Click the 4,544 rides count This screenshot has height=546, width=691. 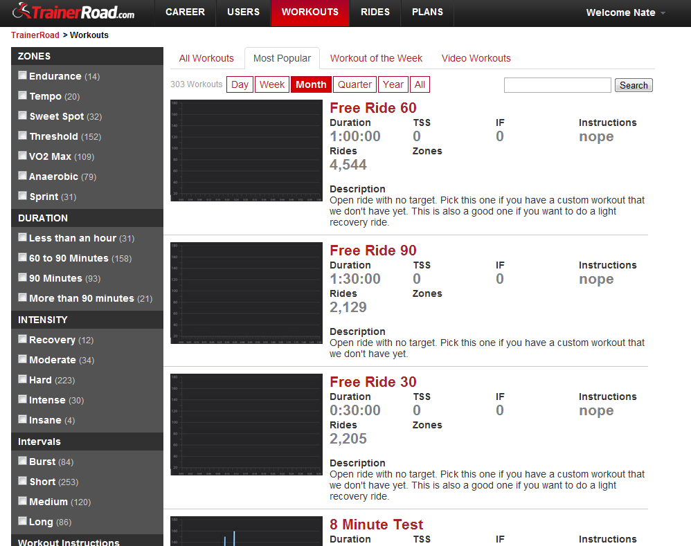tap(348, 165)
